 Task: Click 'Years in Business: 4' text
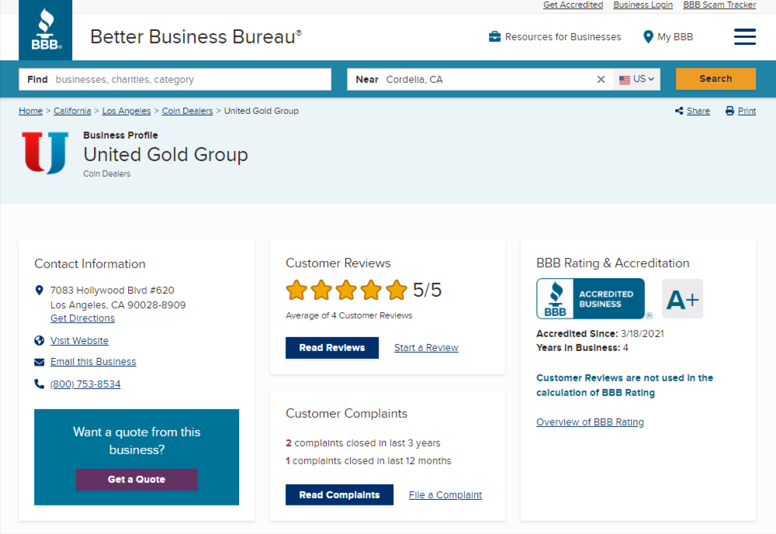coord(582,348)
